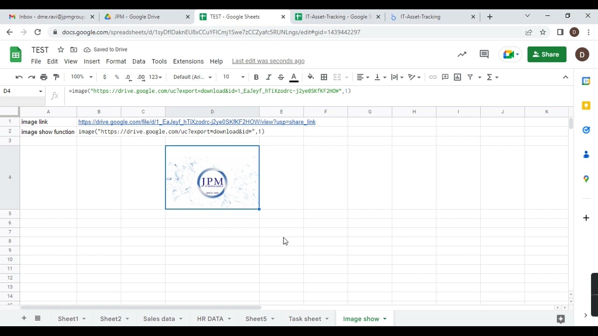Open the fill color picker
The width and height of the screenshot is (598, 336).
(x=311, y=77)
